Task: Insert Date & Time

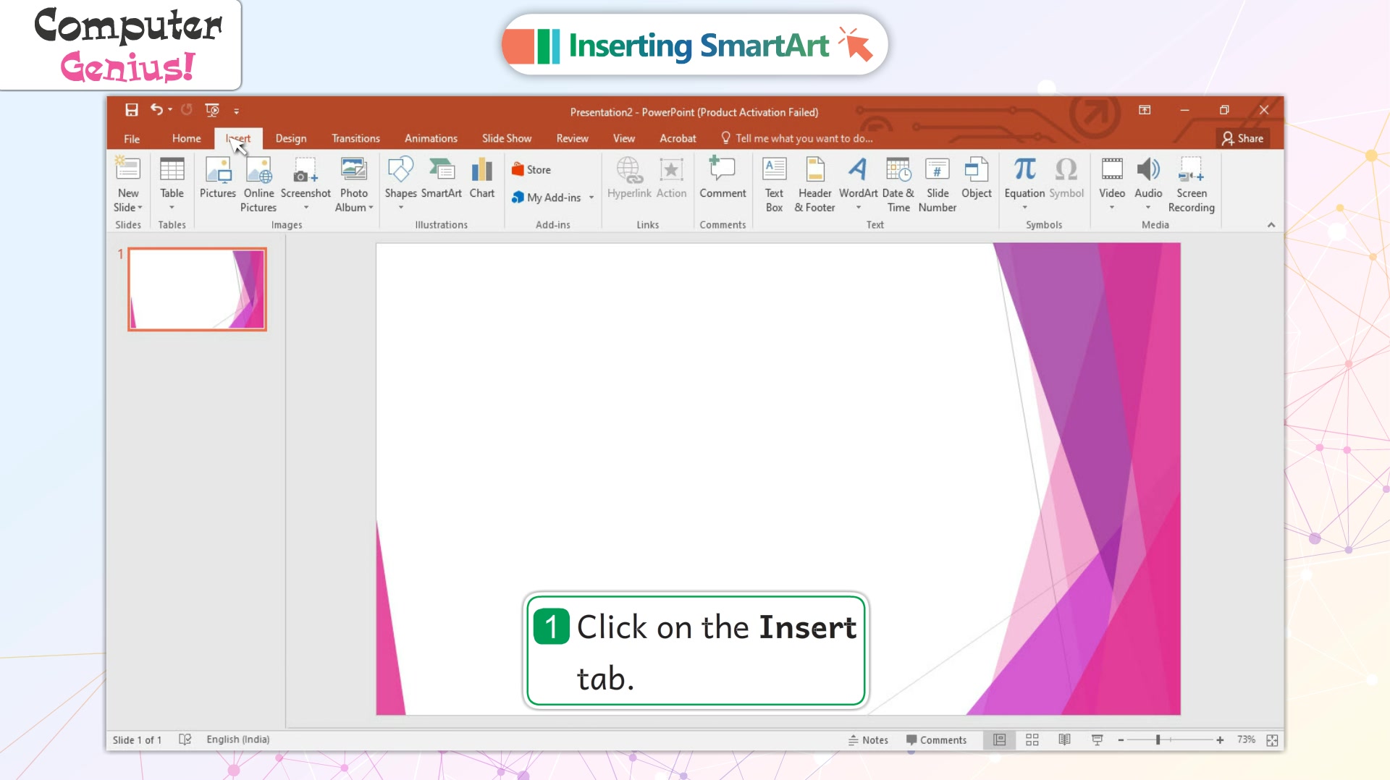Action: point(898,185)
